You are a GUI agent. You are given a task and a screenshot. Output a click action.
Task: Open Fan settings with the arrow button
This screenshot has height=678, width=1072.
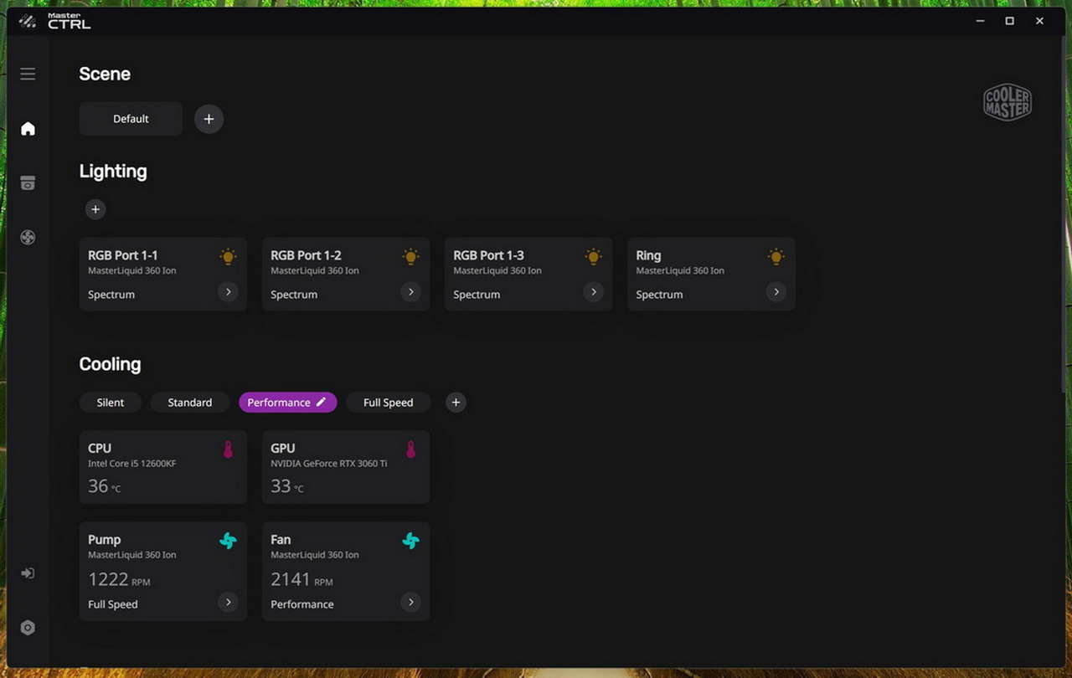click(x=410, y=602)
